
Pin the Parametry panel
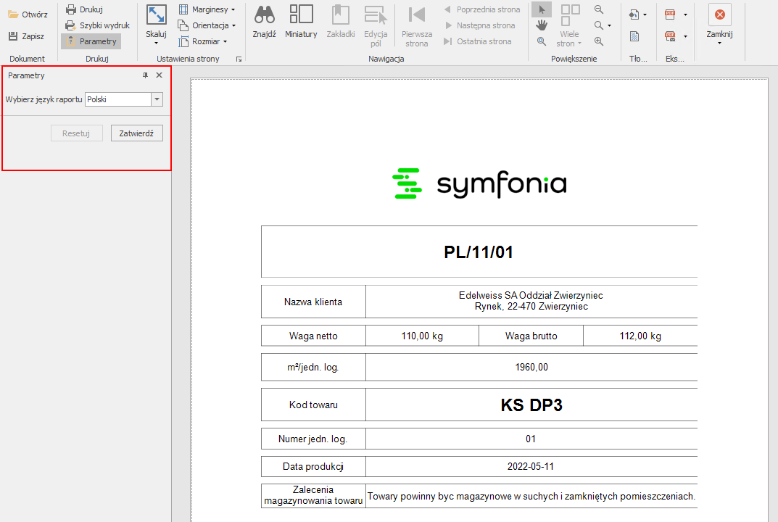point(145,75)
